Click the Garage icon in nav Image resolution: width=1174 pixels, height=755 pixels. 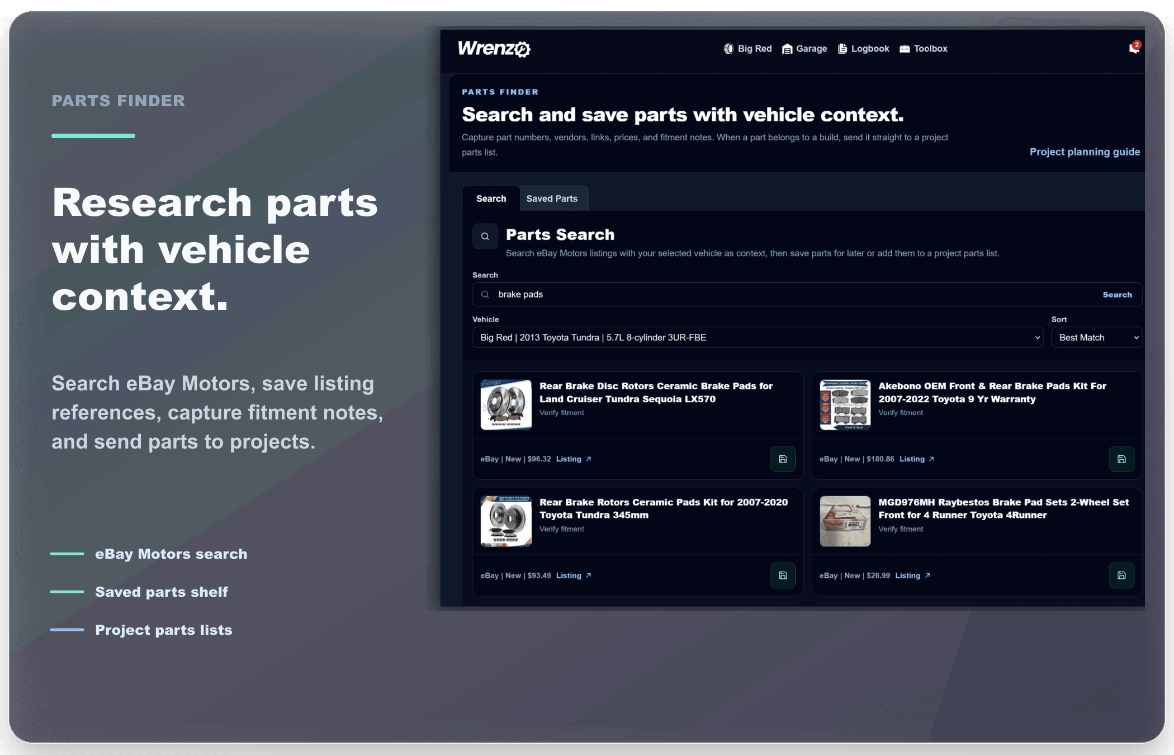tap(787, 49)
